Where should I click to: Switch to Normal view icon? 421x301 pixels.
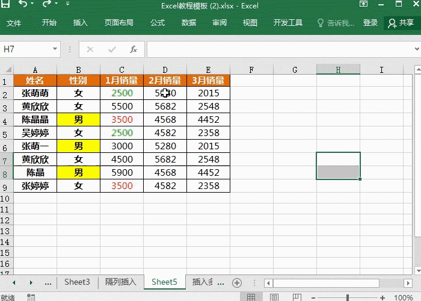tap(251, 297)
